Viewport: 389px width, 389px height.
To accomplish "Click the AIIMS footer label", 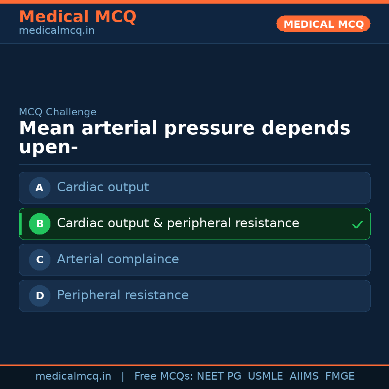I will 304,376.
